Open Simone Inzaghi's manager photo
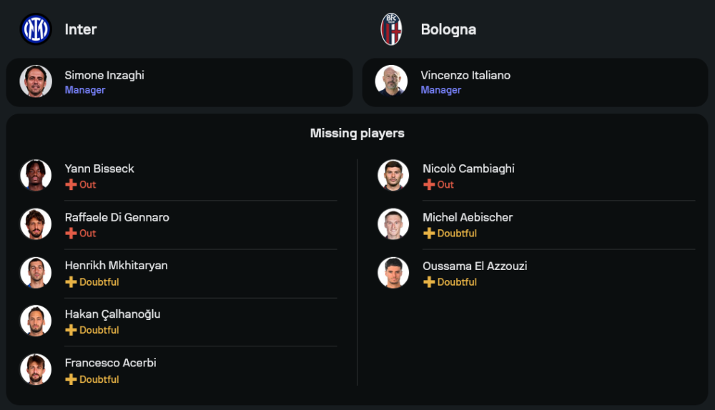The width and height of the screenshot is (715, 410). coord(36,81)
